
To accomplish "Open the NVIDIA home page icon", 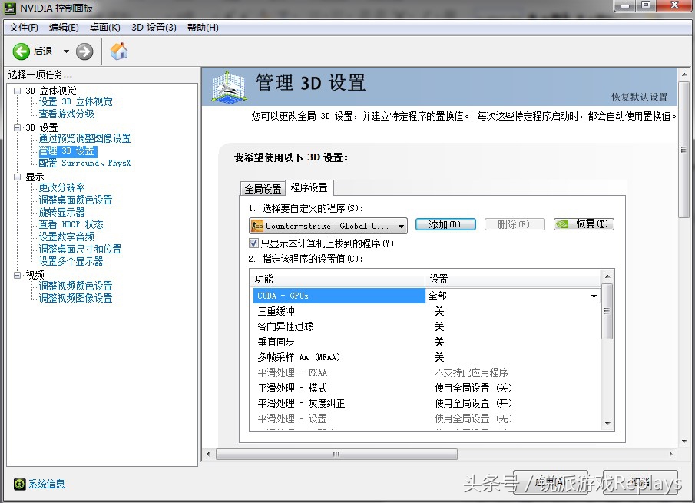I will tap(118, 51).
